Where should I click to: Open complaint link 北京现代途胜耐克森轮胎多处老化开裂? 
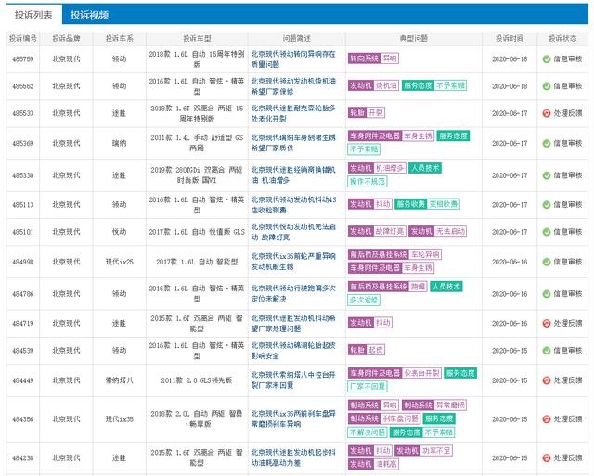(293, 113)
